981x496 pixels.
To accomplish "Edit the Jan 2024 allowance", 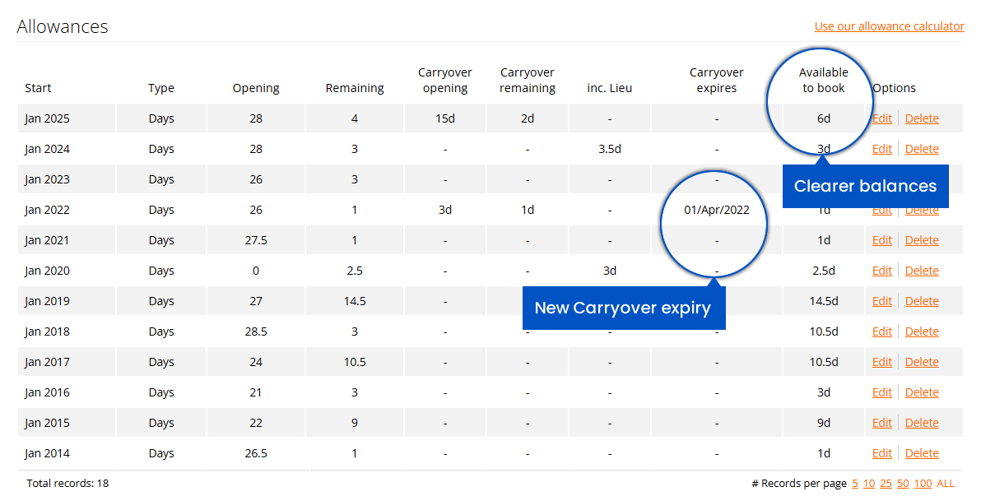I will (881, 148).
